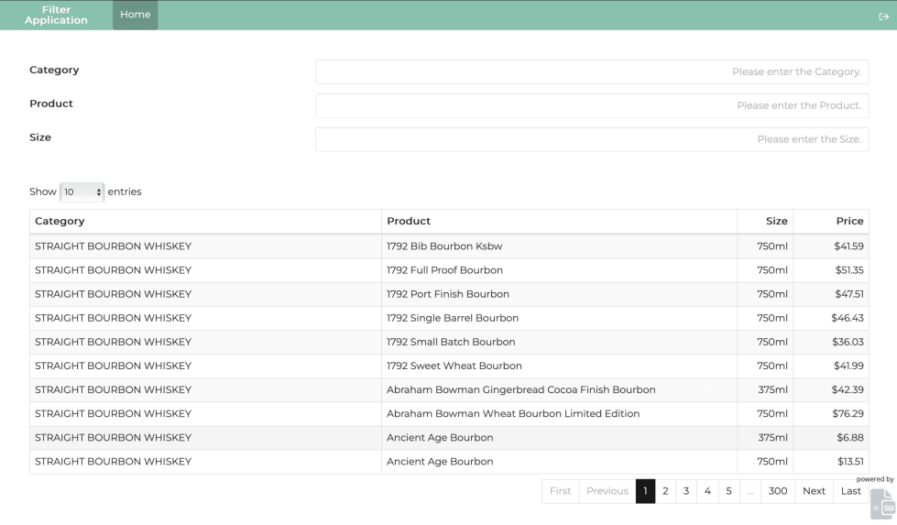This screenshot has height=525, width=897.
Task: Click the 750ml size for 1792 Bib Bourbon
Action: click(765, 246)
